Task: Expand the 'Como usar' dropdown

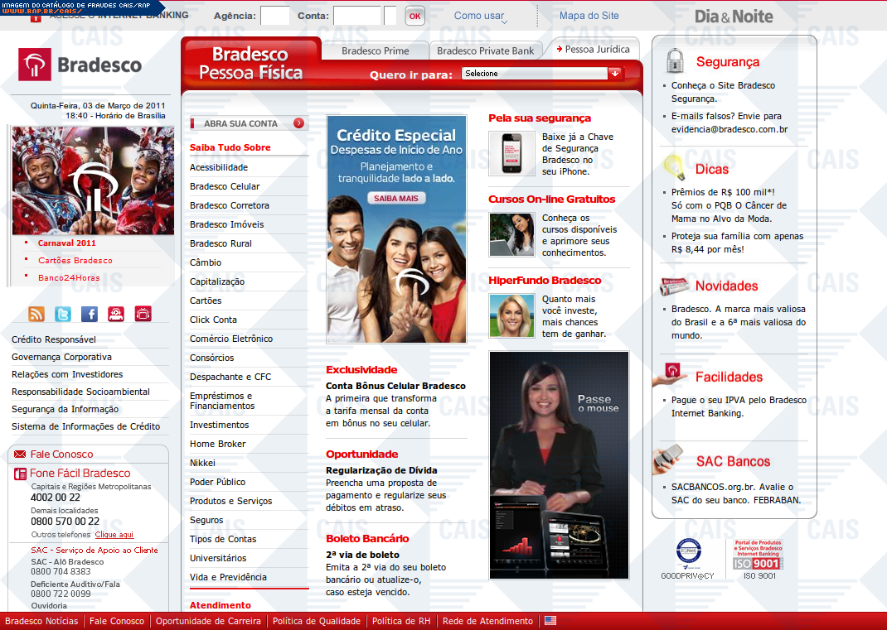Action: (x=482, y=16)
